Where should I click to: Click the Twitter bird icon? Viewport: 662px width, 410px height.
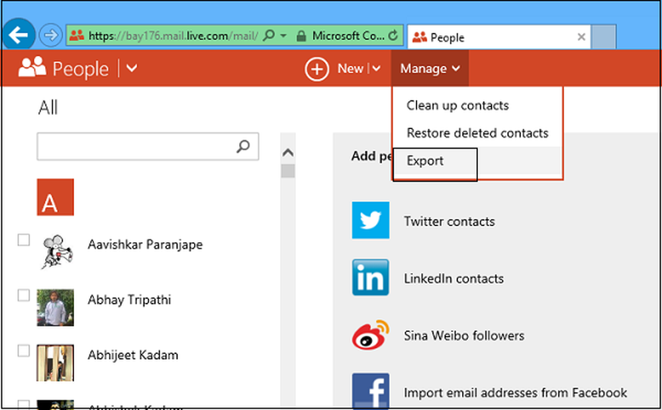(371, 220)
